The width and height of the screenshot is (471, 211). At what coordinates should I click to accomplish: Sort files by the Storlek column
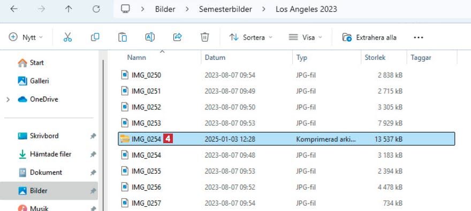click(375, 58)
